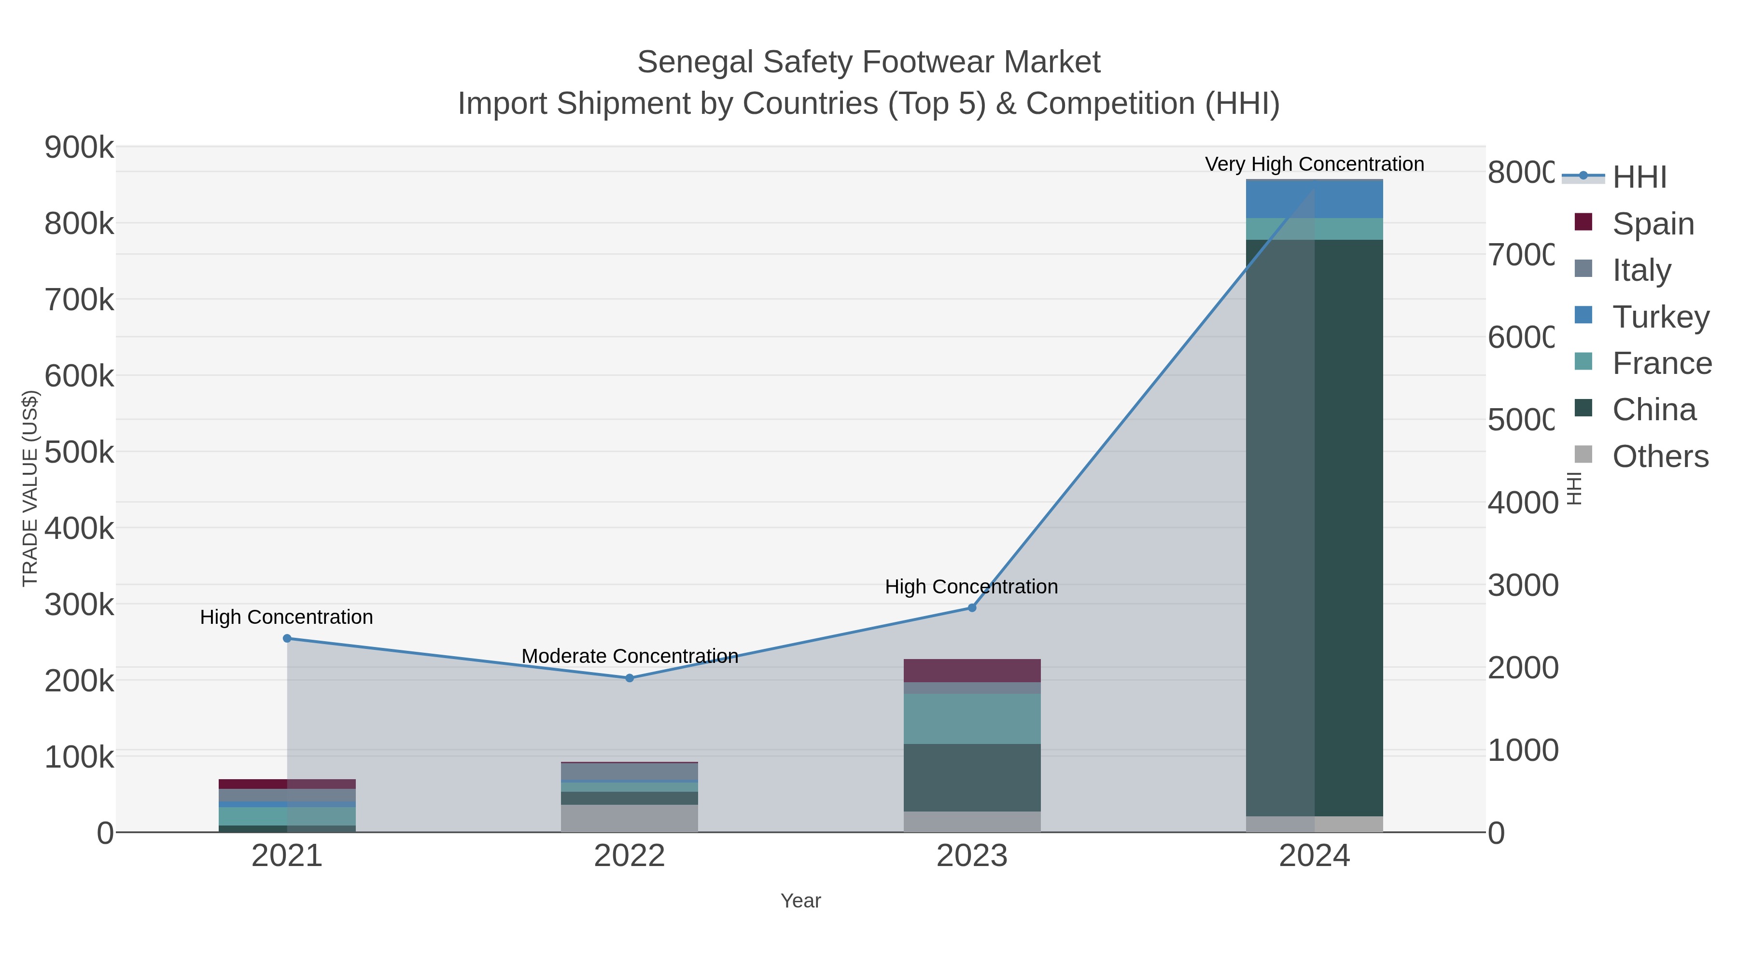
Task: Click the China dark green legend swatch
Action: point(1583,408)
